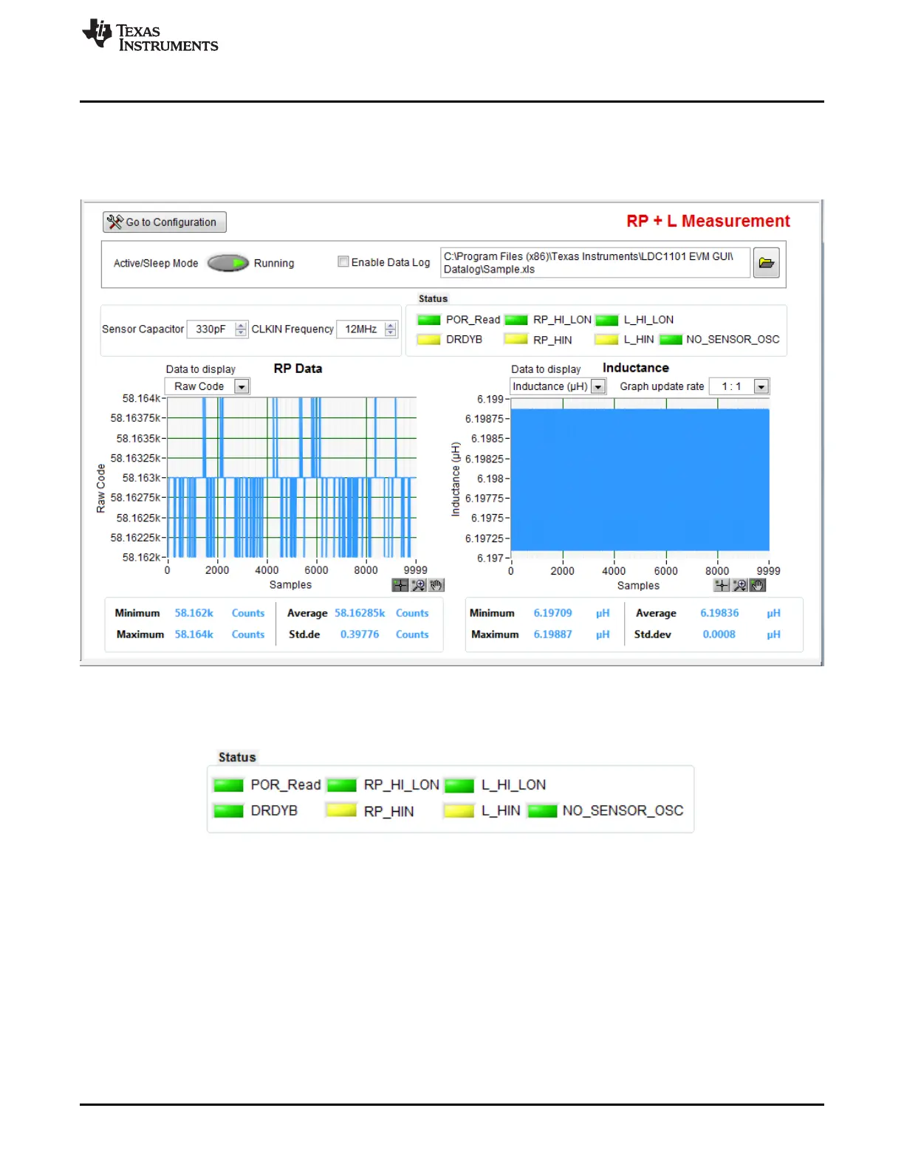Click the data log file path field
904x1170 pixels.
click(595, 263)
